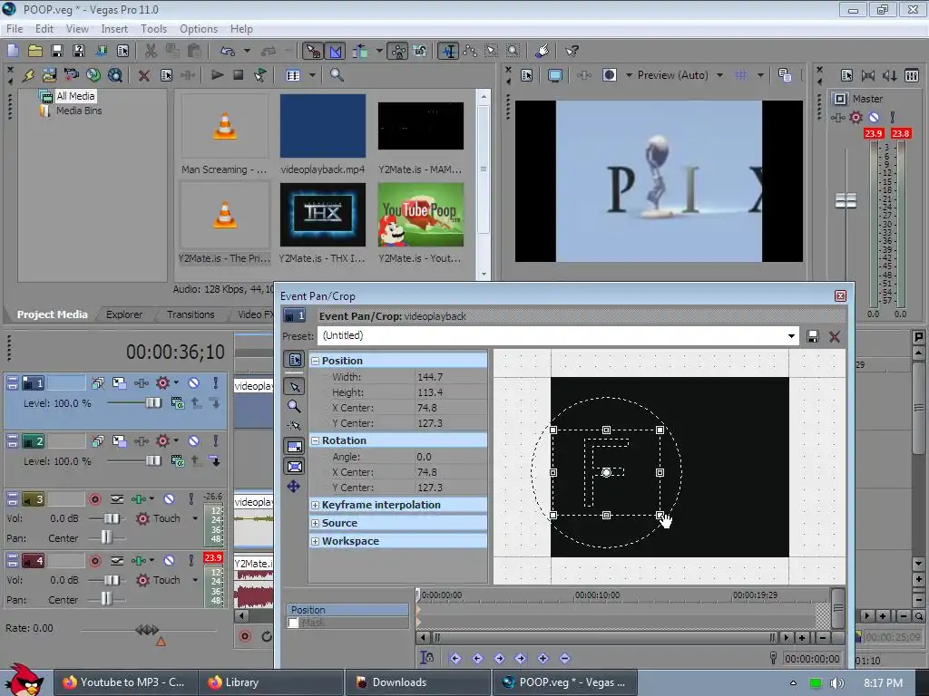This screenshot has width=929, height=696.
Task: Delete the Pan/Crop preset with X icon
Action: [x=835, y=337]
